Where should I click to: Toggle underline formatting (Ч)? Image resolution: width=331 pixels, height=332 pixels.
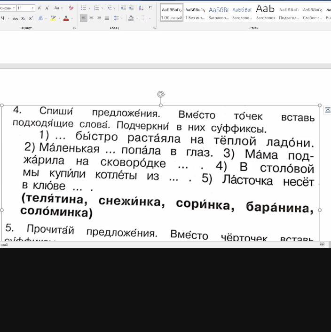3,18
